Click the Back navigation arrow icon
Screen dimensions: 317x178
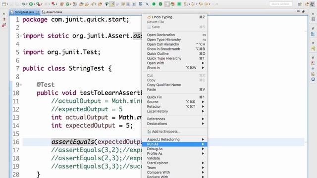pos(206,4)
